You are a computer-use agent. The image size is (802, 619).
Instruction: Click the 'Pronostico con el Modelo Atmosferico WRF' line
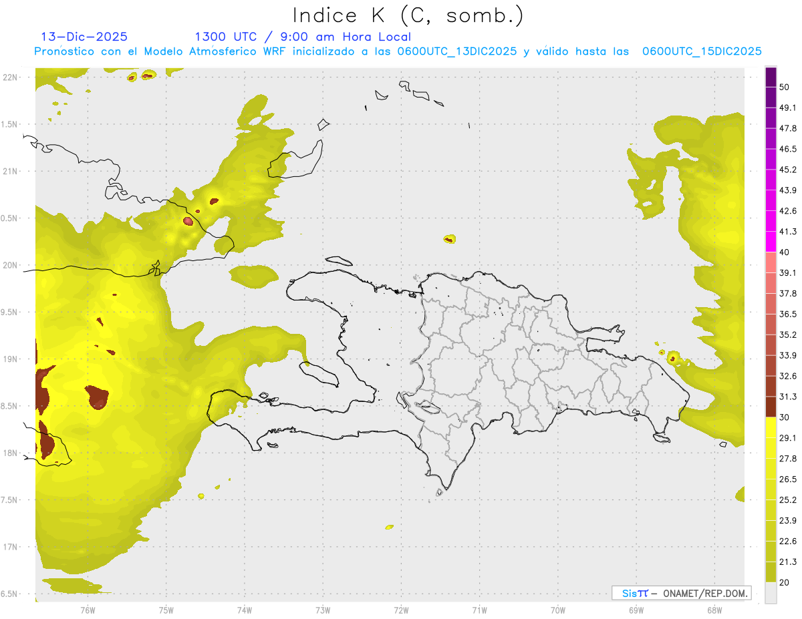[398, 51]
